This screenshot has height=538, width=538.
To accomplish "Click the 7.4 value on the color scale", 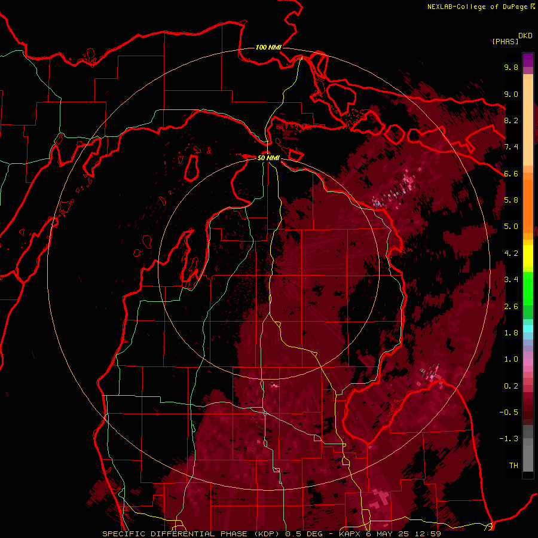I will click(511, 147).
